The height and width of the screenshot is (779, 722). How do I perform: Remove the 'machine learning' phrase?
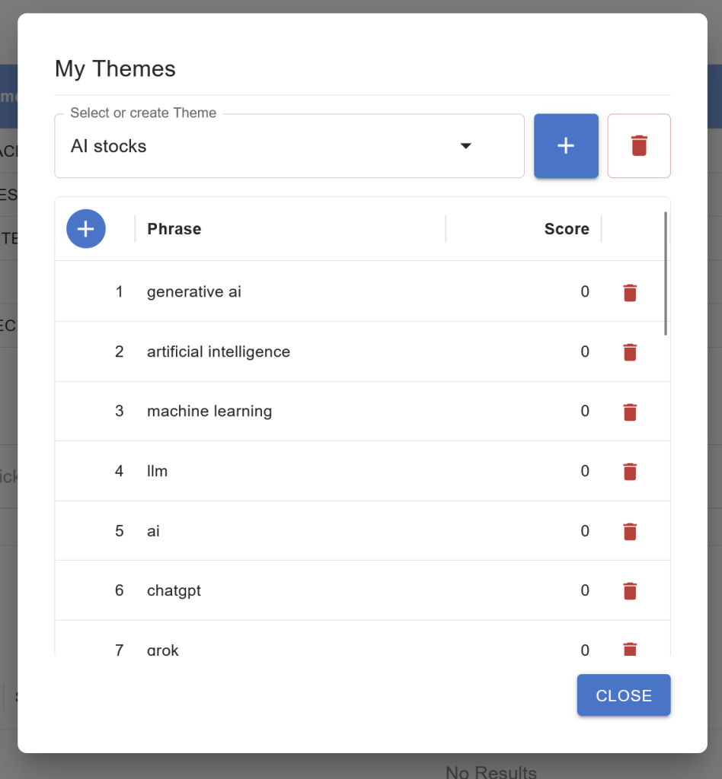pos(630,412)
